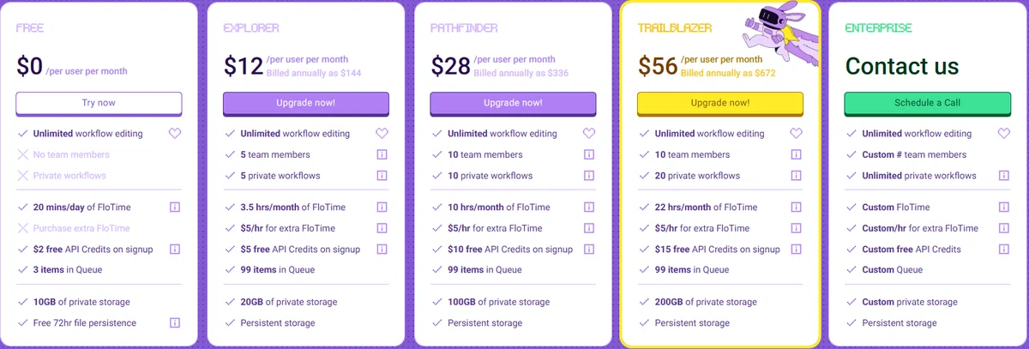The width and height of the screenshot is (1029, 349).
Task: Open info icon for Free 20 mins/day FloTime
Action: tap(175, 208)
